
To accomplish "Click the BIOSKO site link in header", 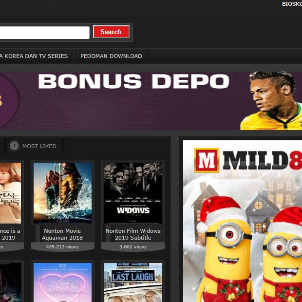I will 292,4.
